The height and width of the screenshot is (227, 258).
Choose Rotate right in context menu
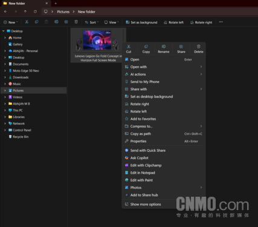[164, 104]
